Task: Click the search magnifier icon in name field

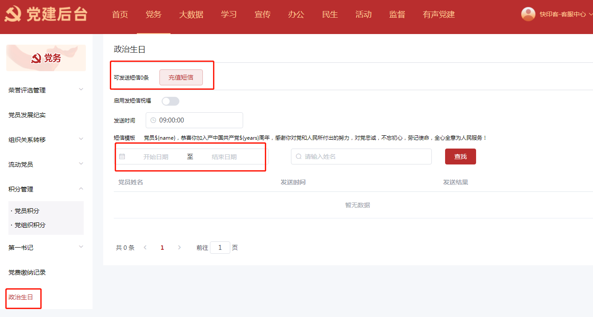Action: pos(298,157)
